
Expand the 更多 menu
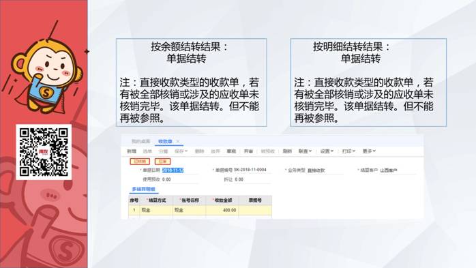(369, 151)
